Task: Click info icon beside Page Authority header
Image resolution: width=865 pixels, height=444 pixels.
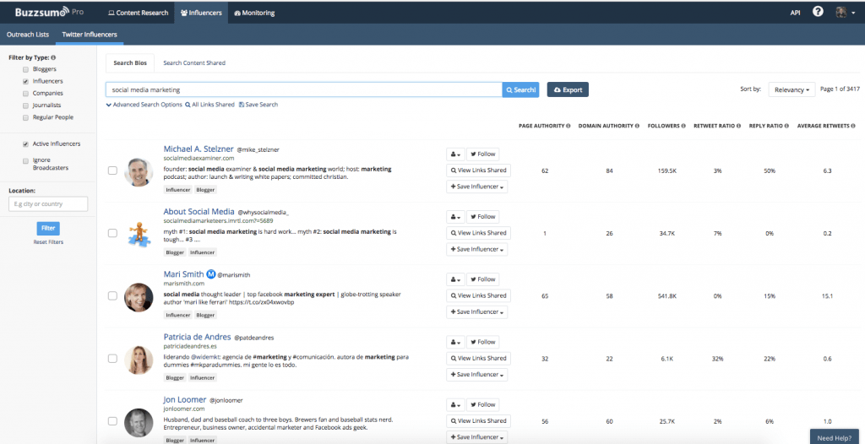Action: coord(568,126)
